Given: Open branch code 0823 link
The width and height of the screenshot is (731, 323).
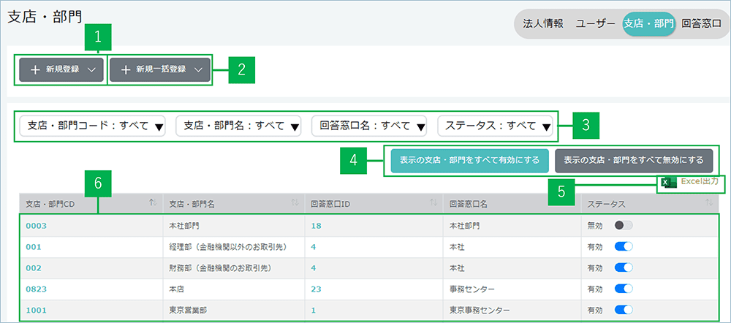Looking at the screenshot, I should pos(37,289).
